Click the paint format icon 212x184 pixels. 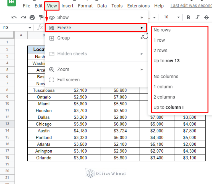[x=41, y=17]
